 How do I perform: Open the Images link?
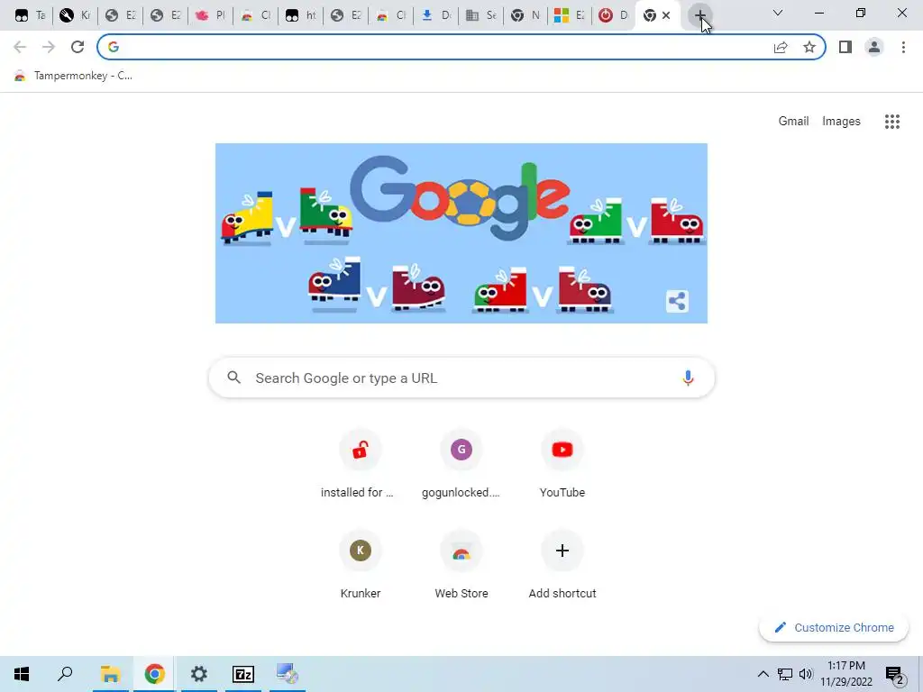(x=841, y=122)
